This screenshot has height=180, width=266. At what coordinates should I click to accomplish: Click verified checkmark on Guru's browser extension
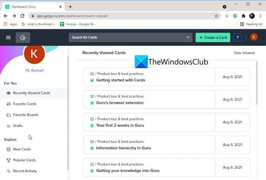coord(92,103)
